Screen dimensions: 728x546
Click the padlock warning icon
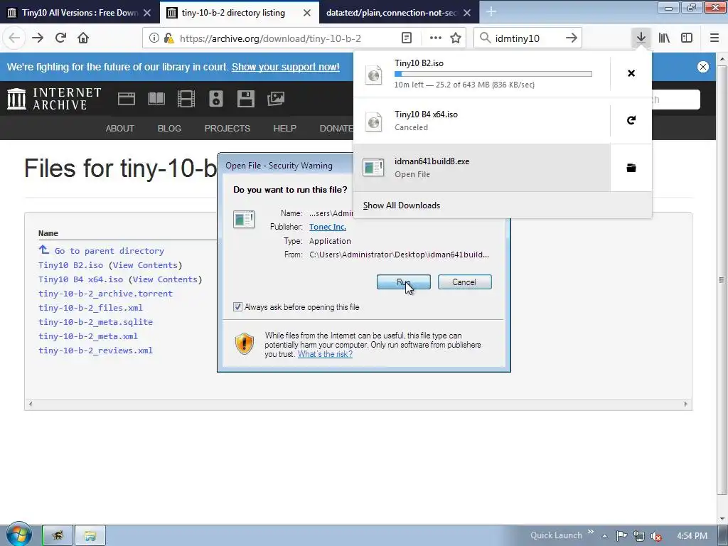pos(169,38)
